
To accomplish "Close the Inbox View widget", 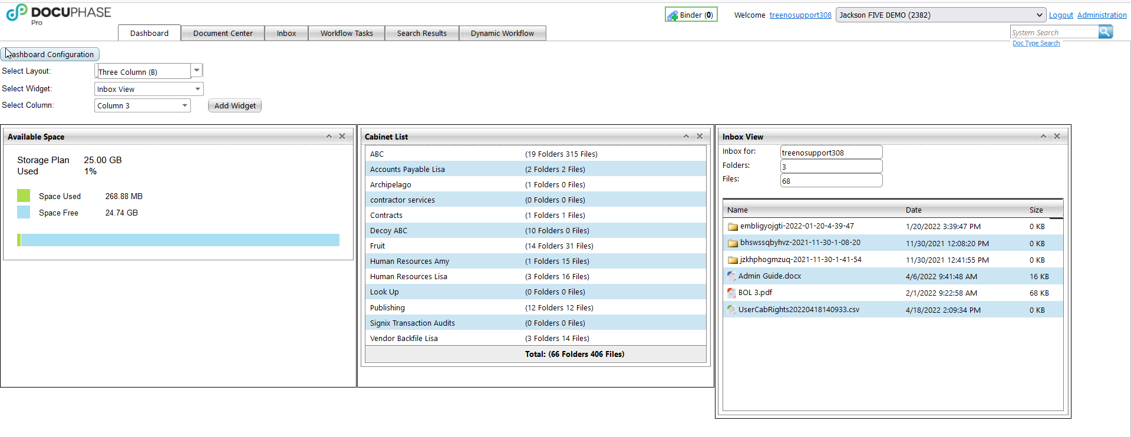I will point(1057,136).
